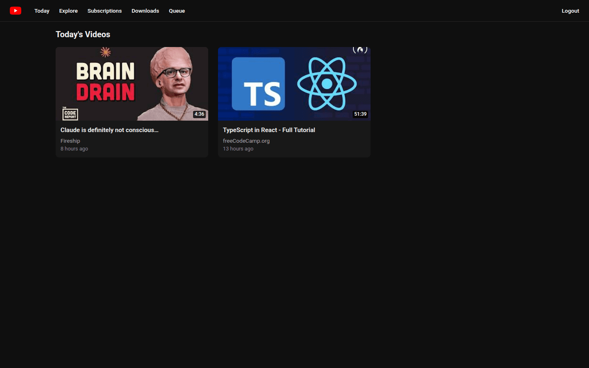The image size is (589, 368).
Task: Click the '8 hours ago' timestamp
Action: [x=74, y=149]
